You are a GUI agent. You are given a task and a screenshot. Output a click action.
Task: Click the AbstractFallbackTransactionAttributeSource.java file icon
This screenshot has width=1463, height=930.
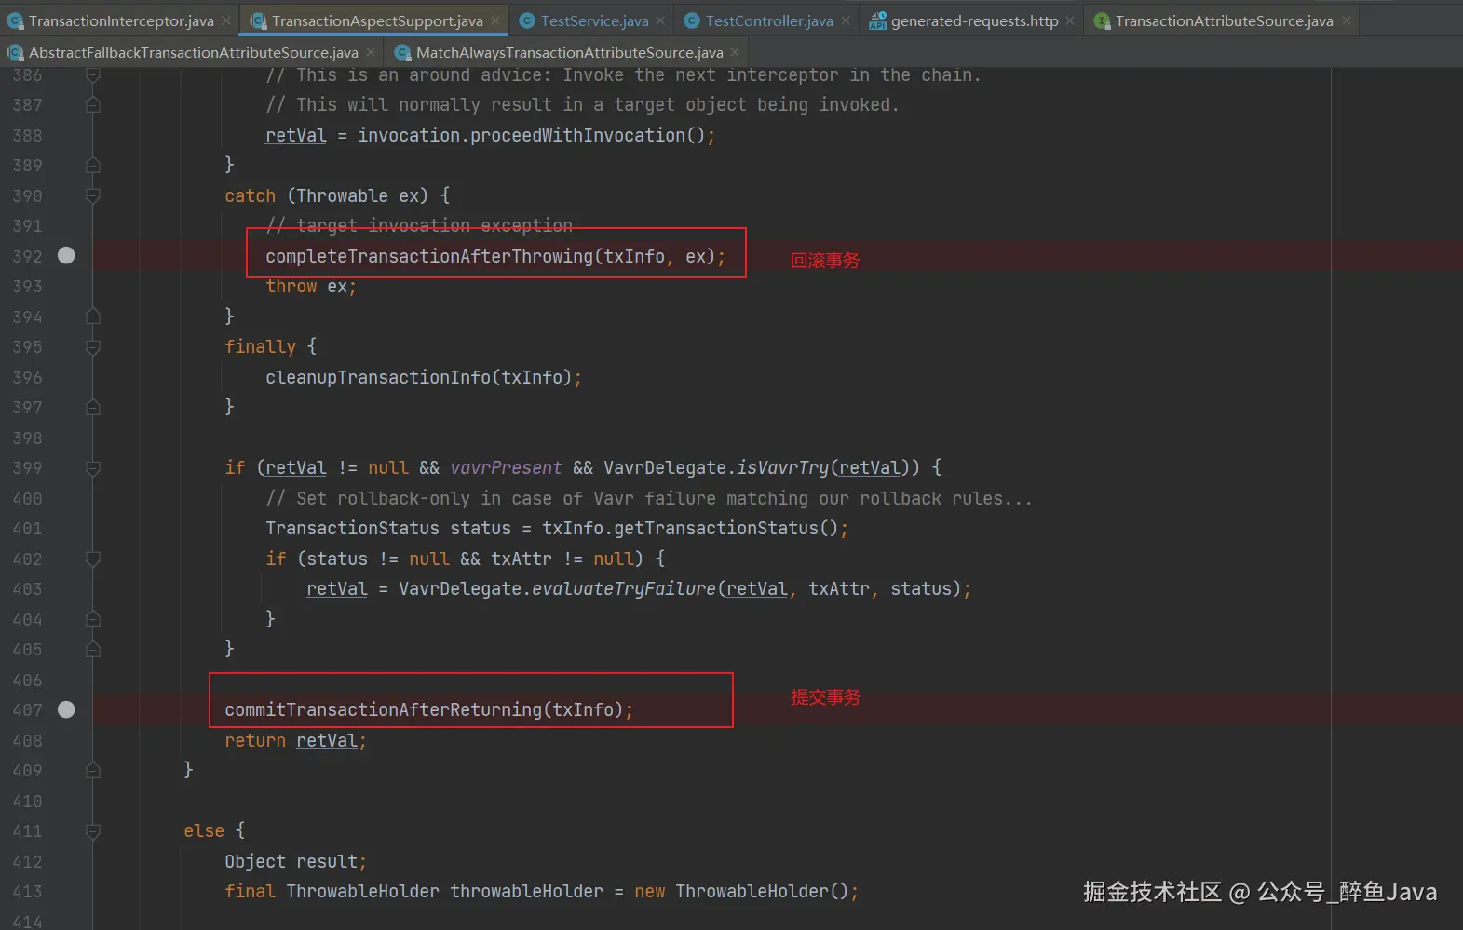pos(16,52)
